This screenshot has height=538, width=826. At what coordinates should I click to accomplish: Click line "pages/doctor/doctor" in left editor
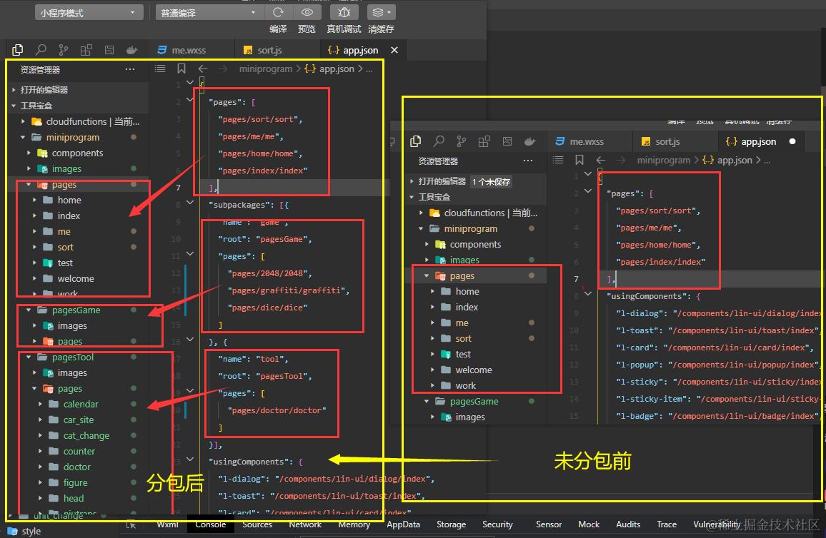(x=277, y=410)
